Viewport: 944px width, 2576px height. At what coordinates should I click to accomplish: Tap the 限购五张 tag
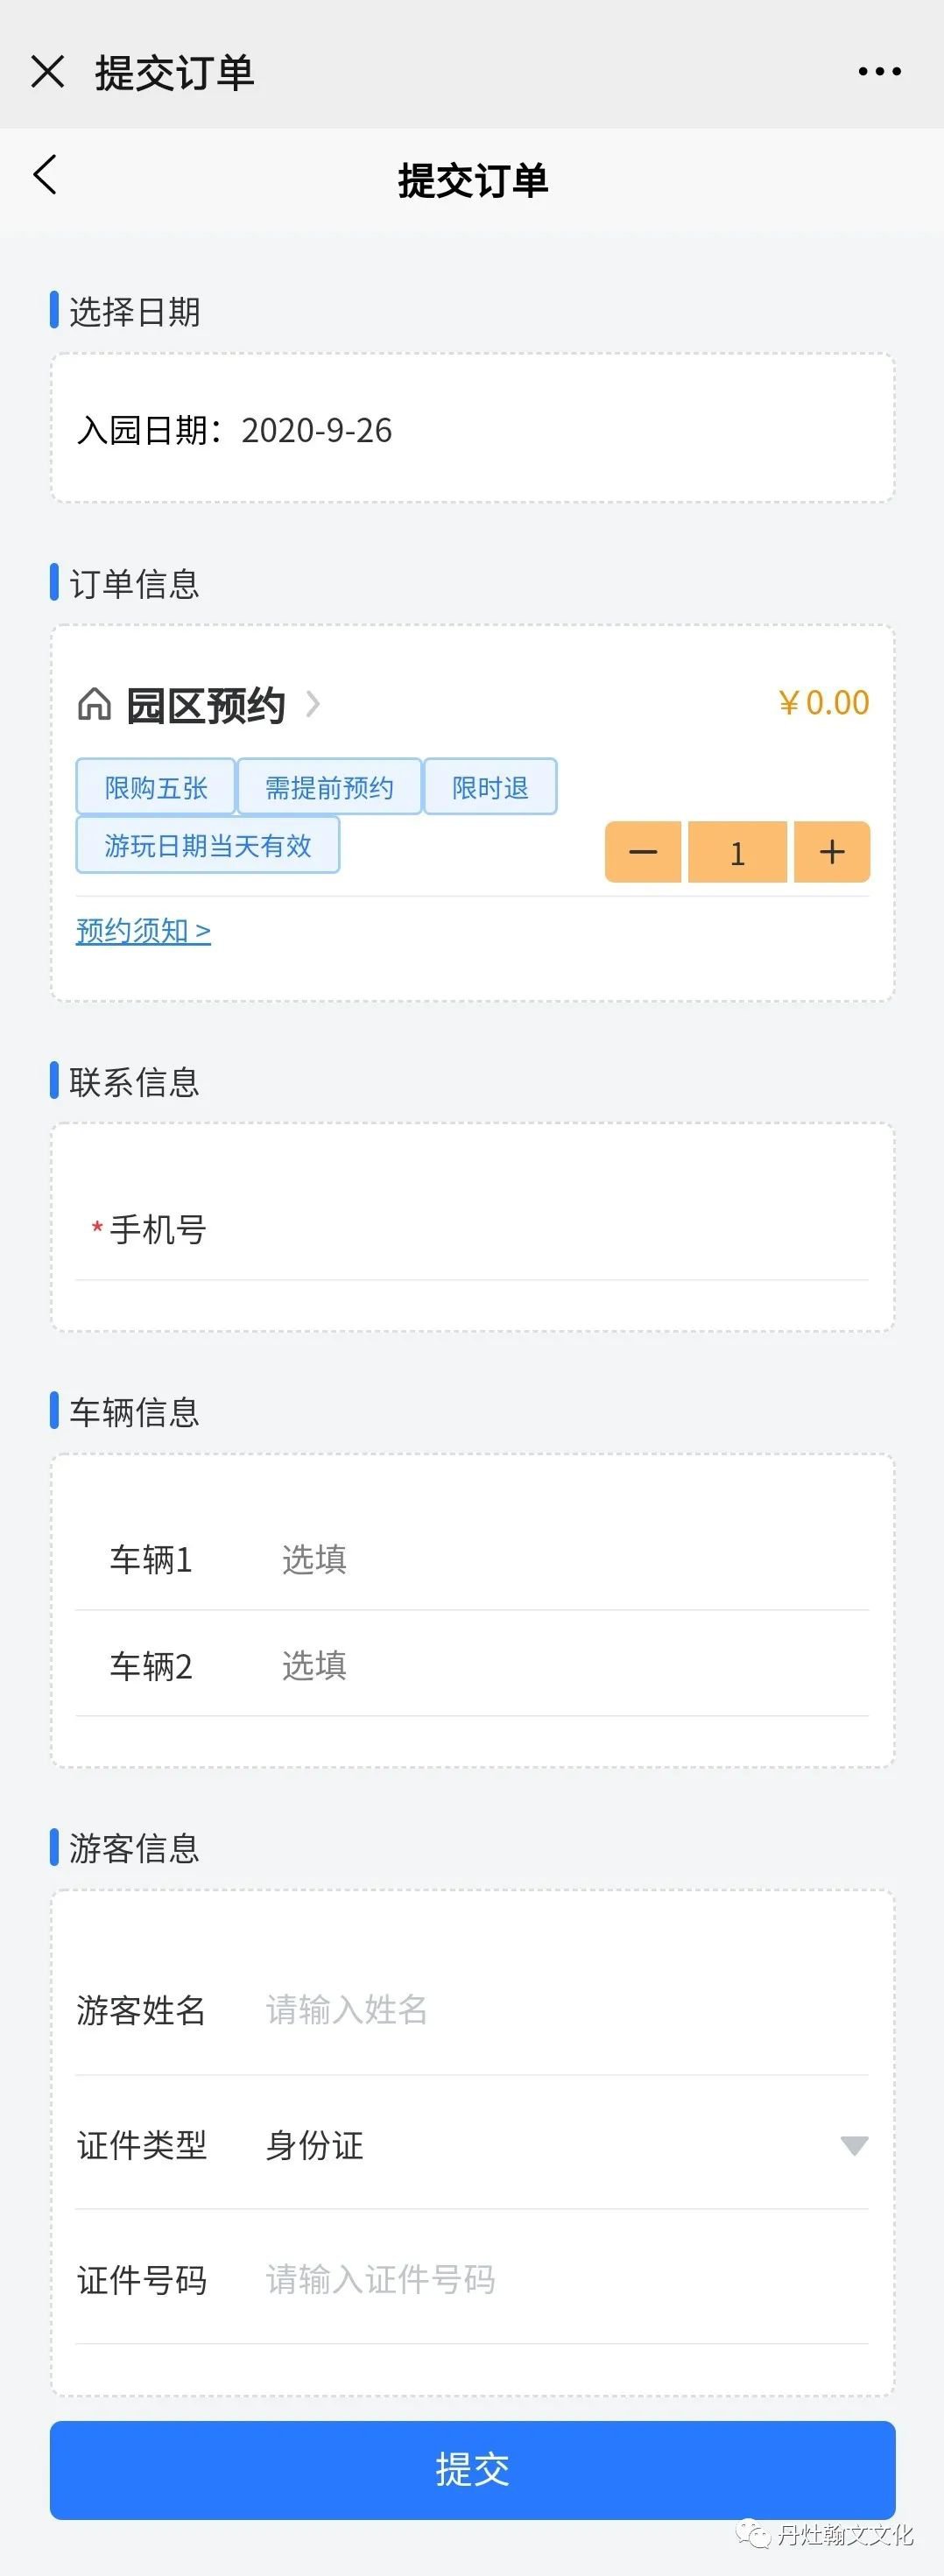tap(156, 788)
